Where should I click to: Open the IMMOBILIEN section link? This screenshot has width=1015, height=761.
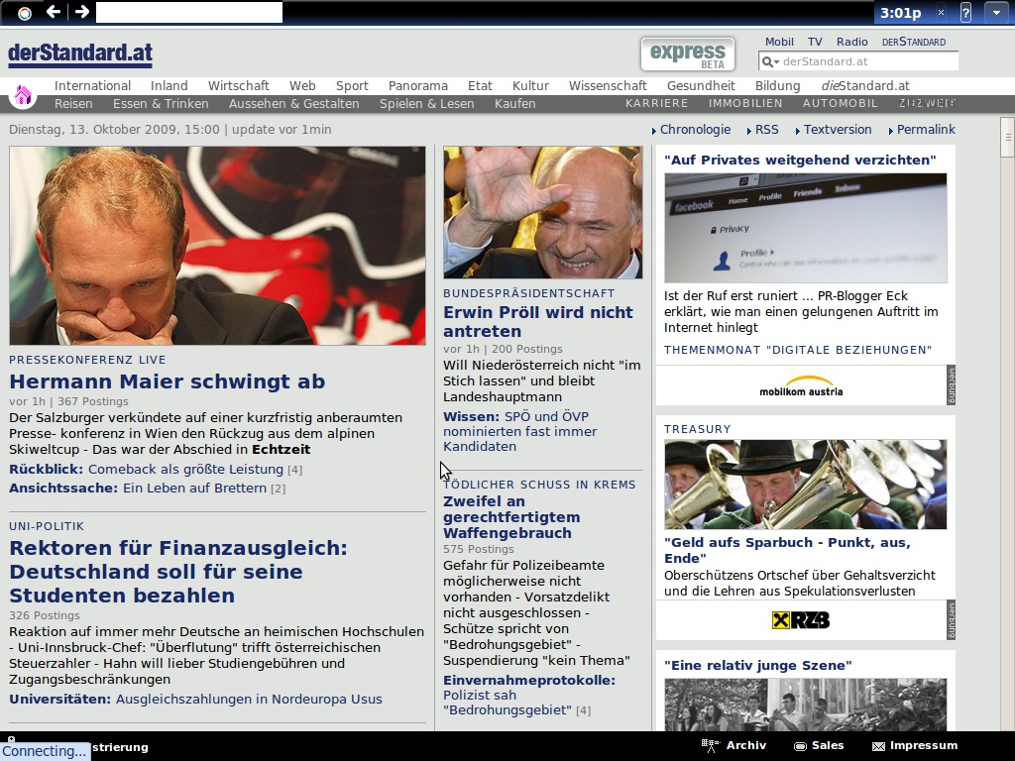point(745,103)
